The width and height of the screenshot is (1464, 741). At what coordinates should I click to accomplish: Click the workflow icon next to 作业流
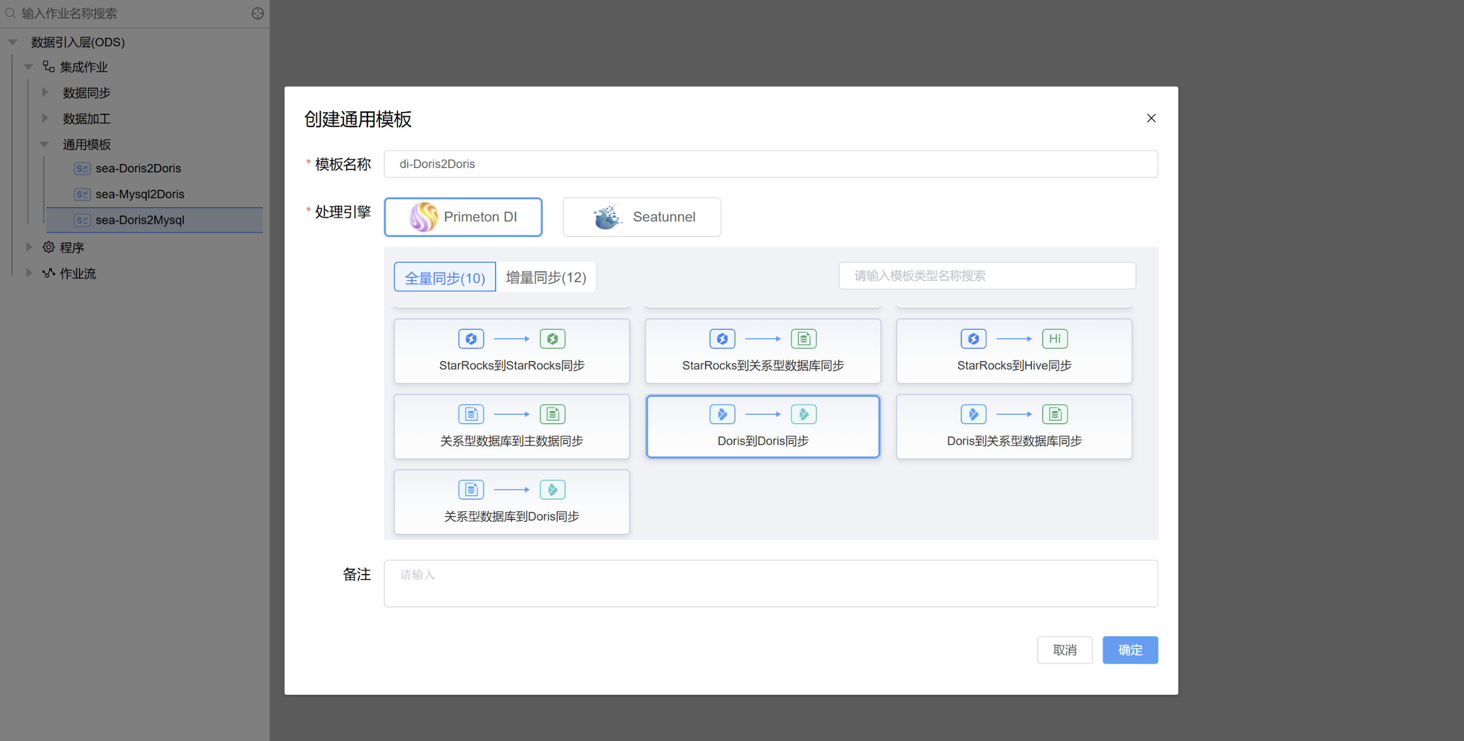coord(48,274)
